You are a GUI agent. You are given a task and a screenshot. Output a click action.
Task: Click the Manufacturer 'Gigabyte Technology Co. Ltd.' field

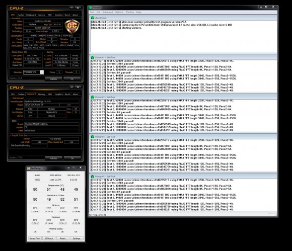click(x=51, y=102)
